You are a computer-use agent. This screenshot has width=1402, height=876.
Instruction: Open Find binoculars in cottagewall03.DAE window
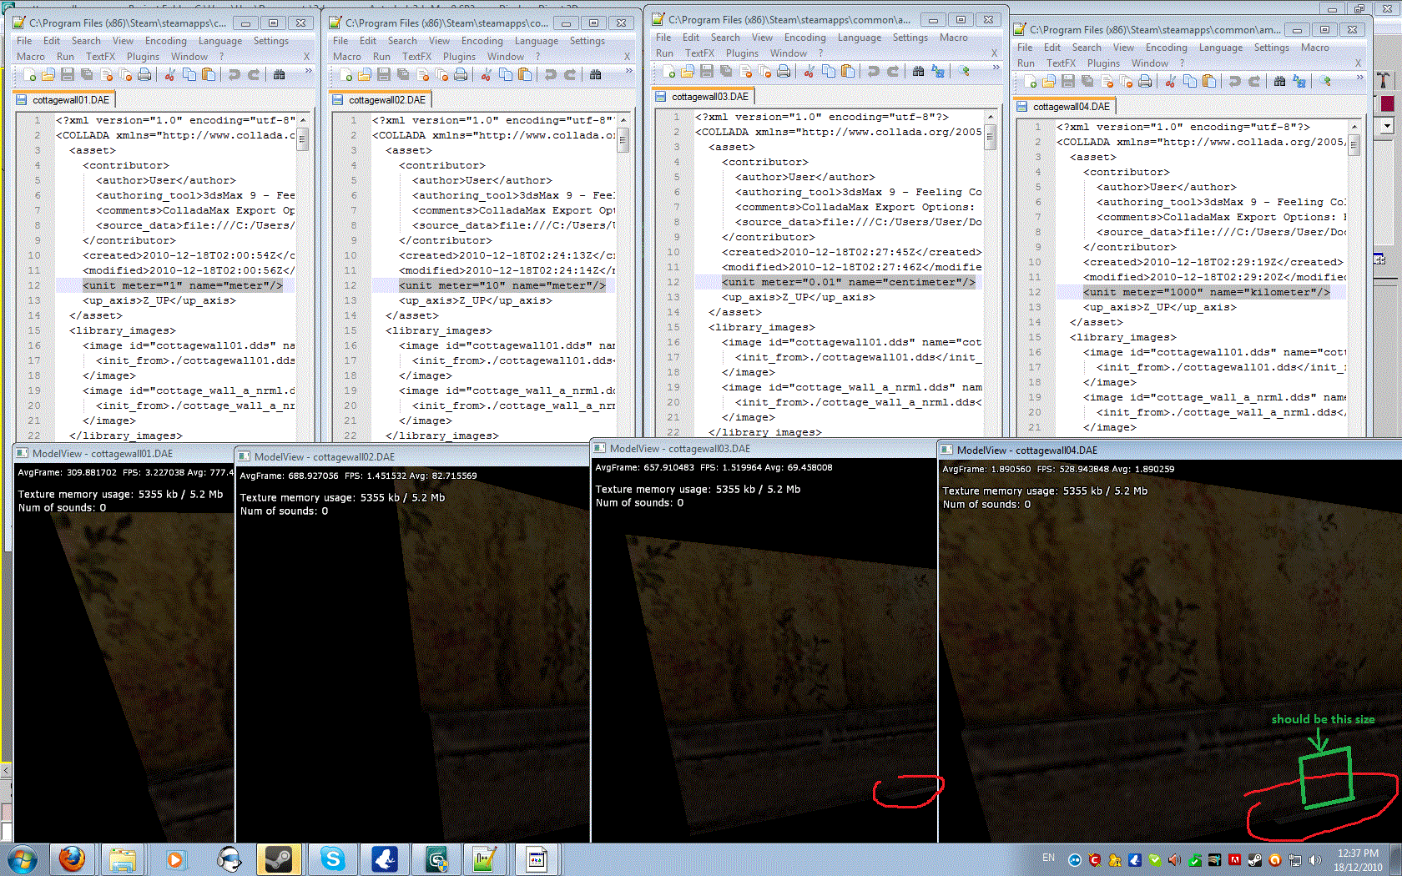pyautogui.click(x=918, y=72)
